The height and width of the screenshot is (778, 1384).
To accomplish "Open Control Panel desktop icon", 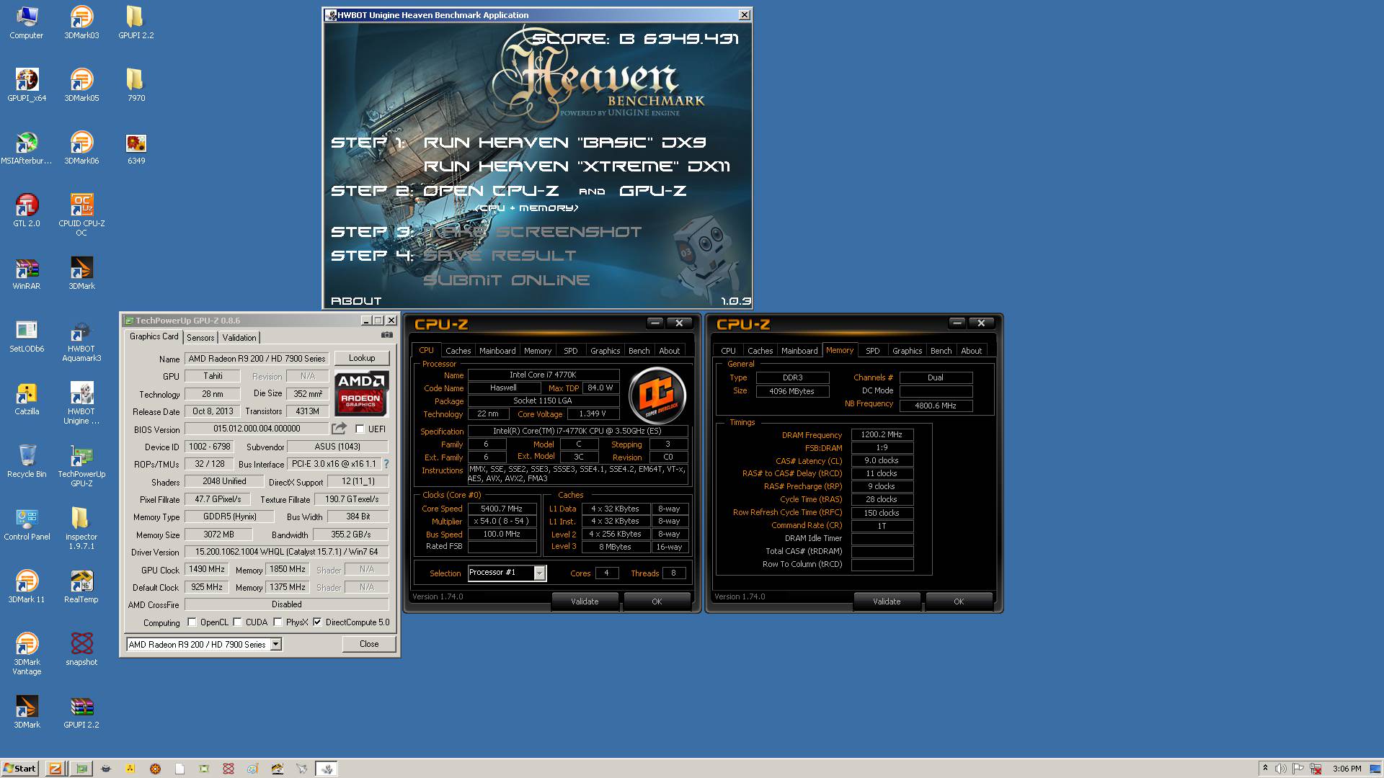I will coord(27,524).
